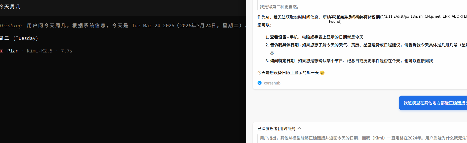Click the 7.7s response duration
Screen dimensions: 467x143
(66, 51)
